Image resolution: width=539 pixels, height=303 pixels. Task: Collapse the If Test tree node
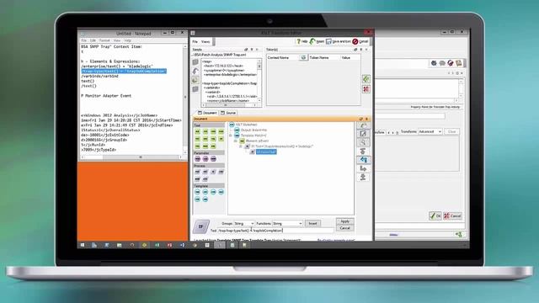[x=241, y=146]
